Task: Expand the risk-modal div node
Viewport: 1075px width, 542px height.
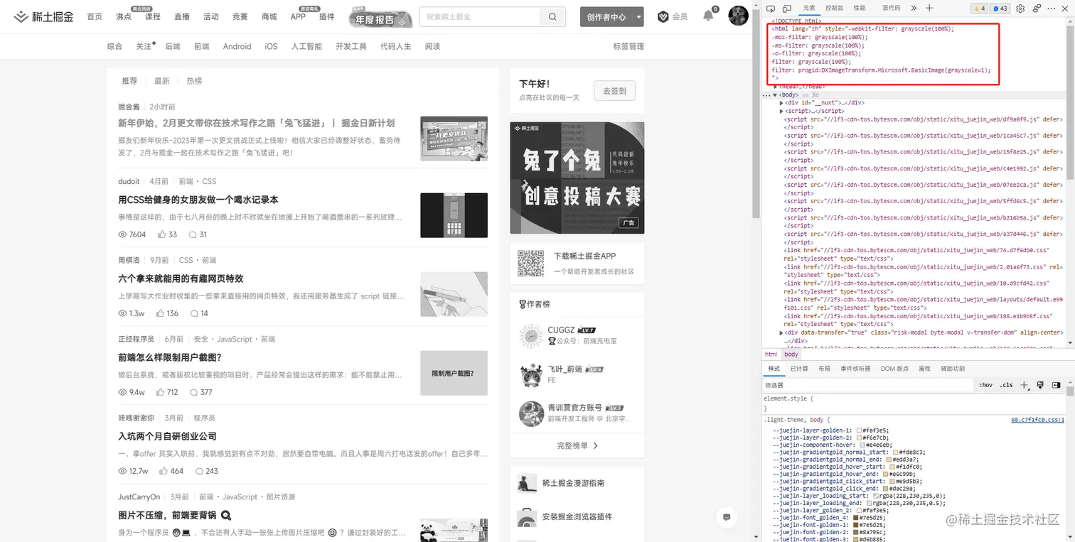Action: pos(781,332)
